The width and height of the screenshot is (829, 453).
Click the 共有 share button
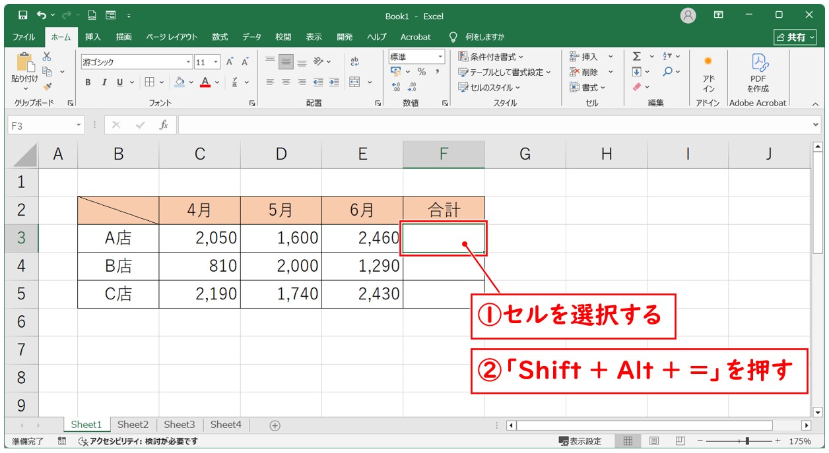(795, 38)
